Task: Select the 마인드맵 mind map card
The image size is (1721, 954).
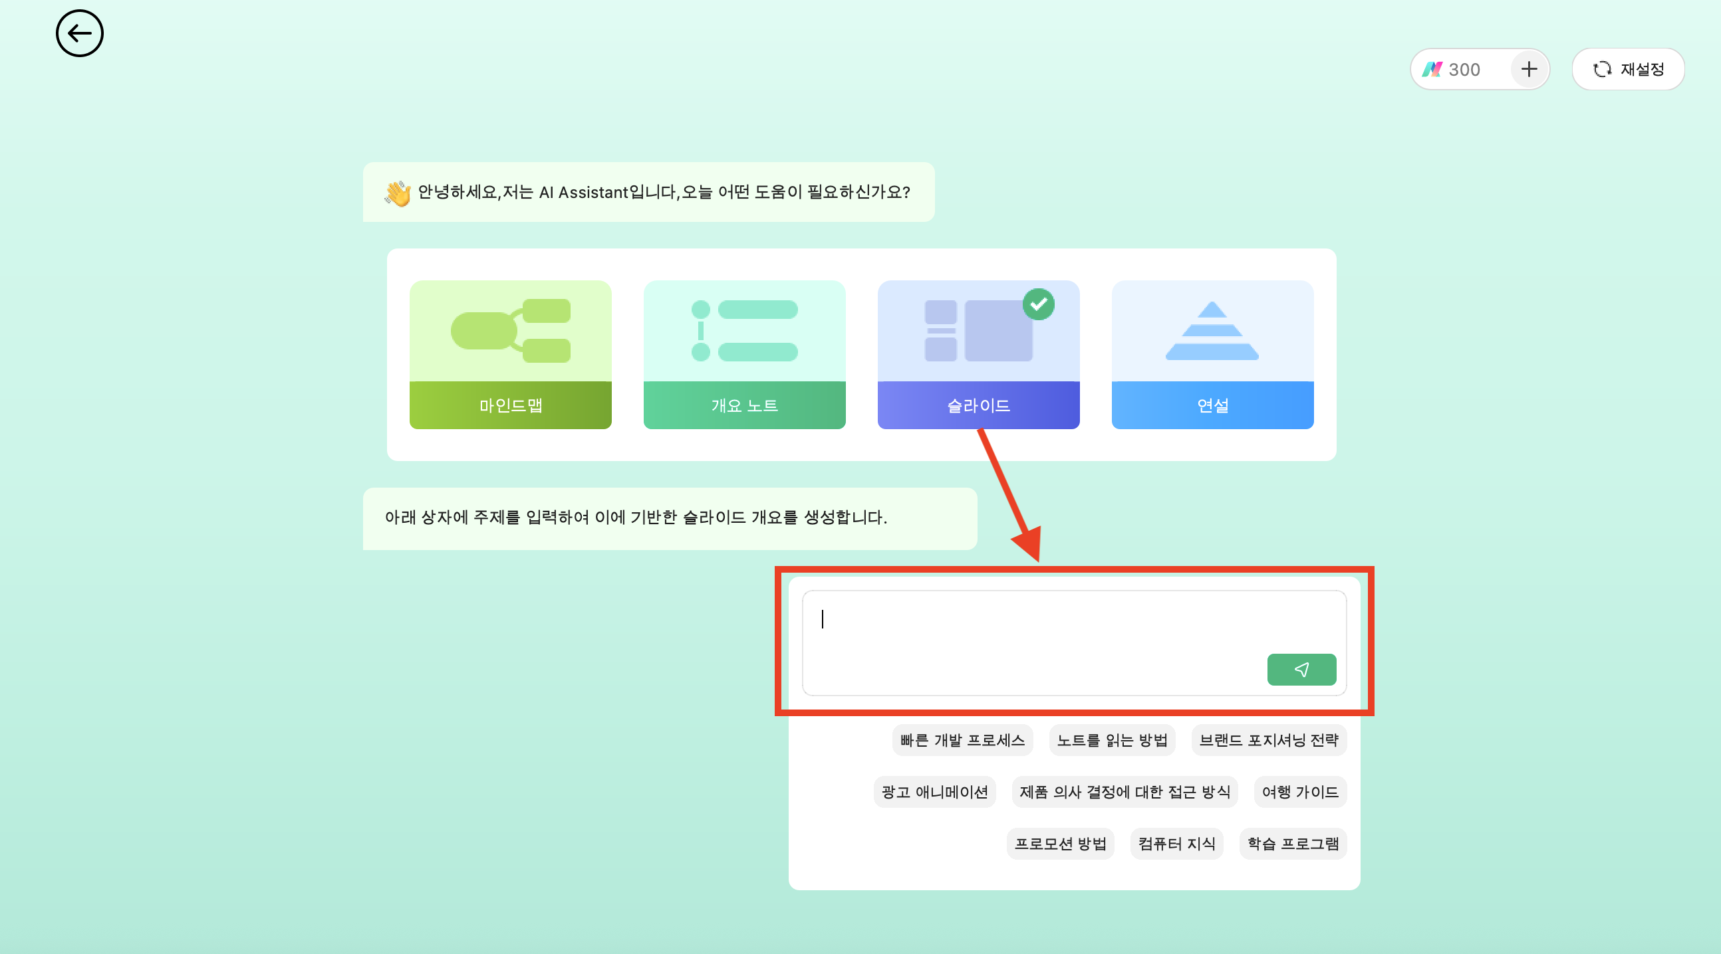Action: pos(511,355)
